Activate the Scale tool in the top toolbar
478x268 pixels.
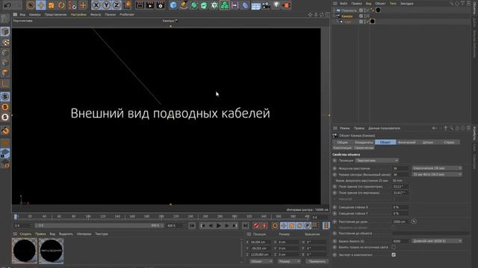point(52,5)
